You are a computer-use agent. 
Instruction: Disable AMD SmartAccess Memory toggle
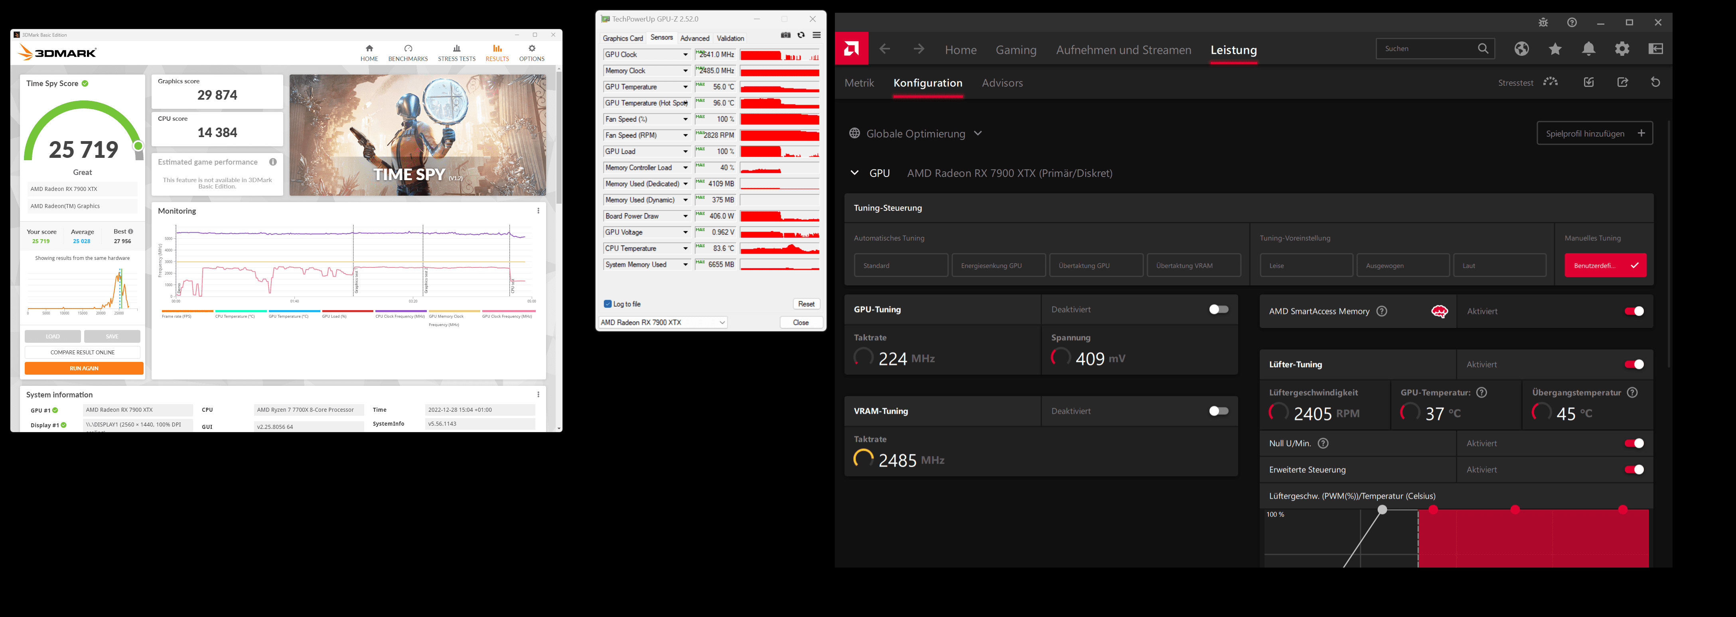tap(1634, 311)
